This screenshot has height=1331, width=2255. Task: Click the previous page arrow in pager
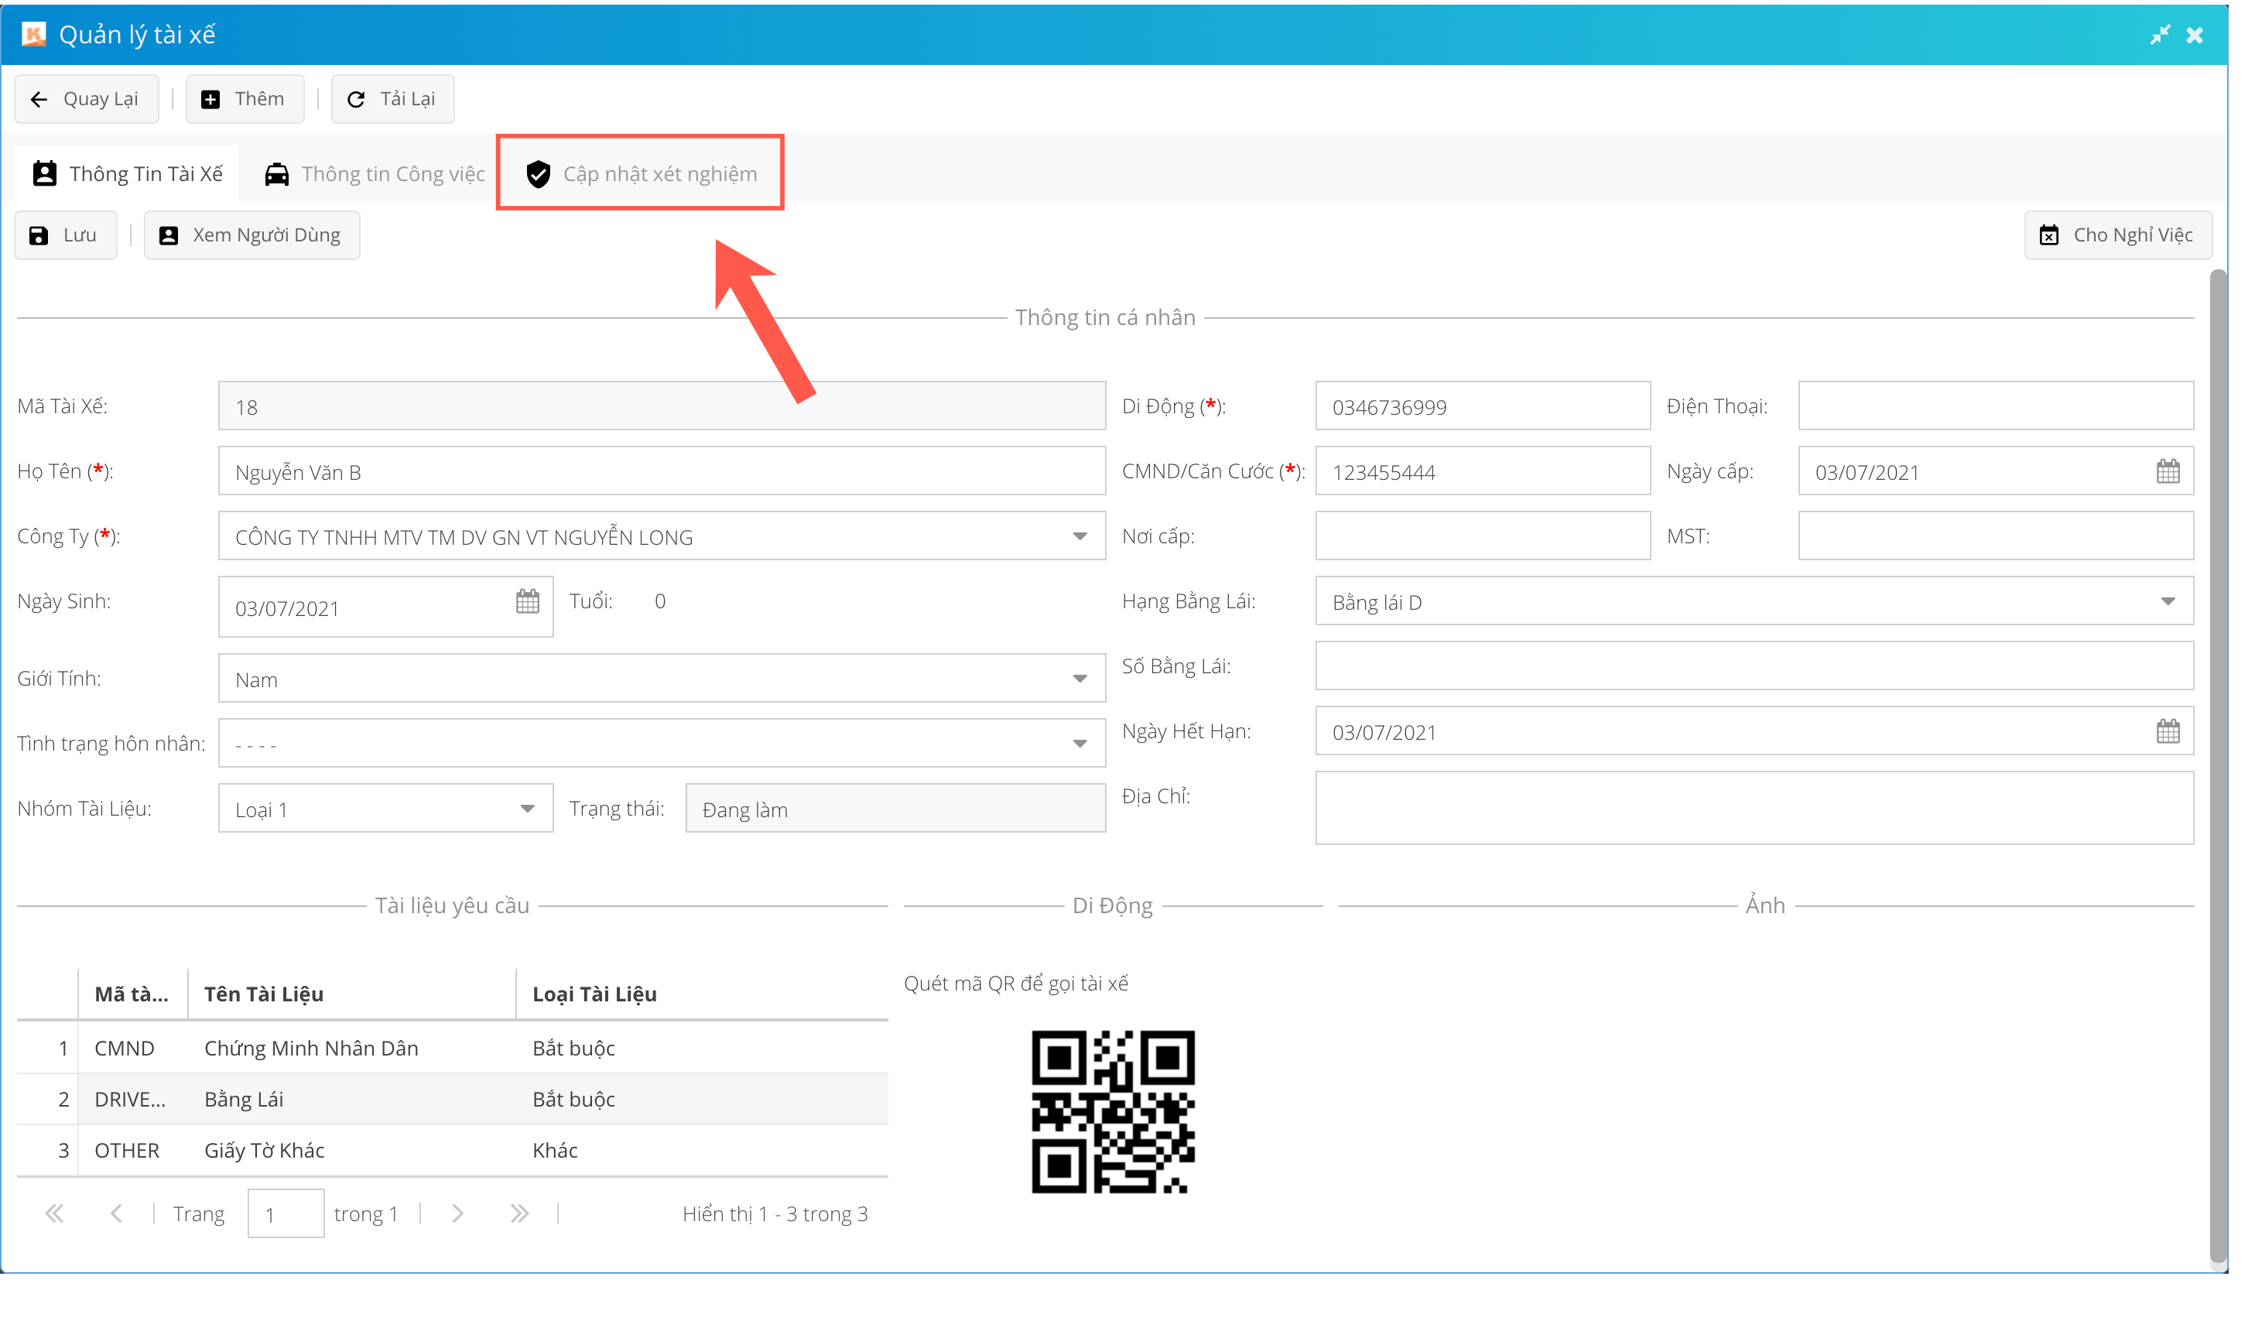(x=117, y=1213)
